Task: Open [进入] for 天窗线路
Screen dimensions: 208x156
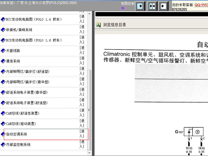Action: point(82,50)
